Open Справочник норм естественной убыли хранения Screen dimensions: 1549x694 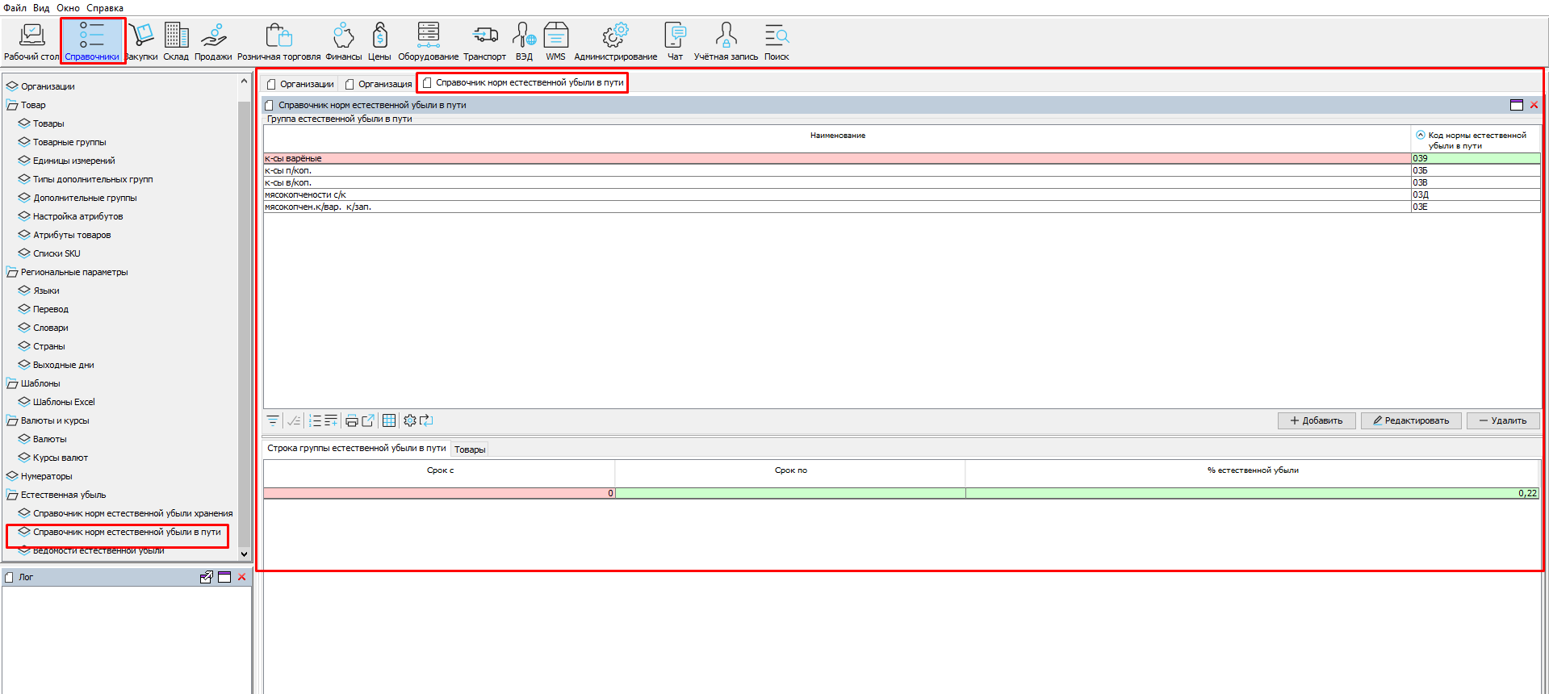point(132,513)
